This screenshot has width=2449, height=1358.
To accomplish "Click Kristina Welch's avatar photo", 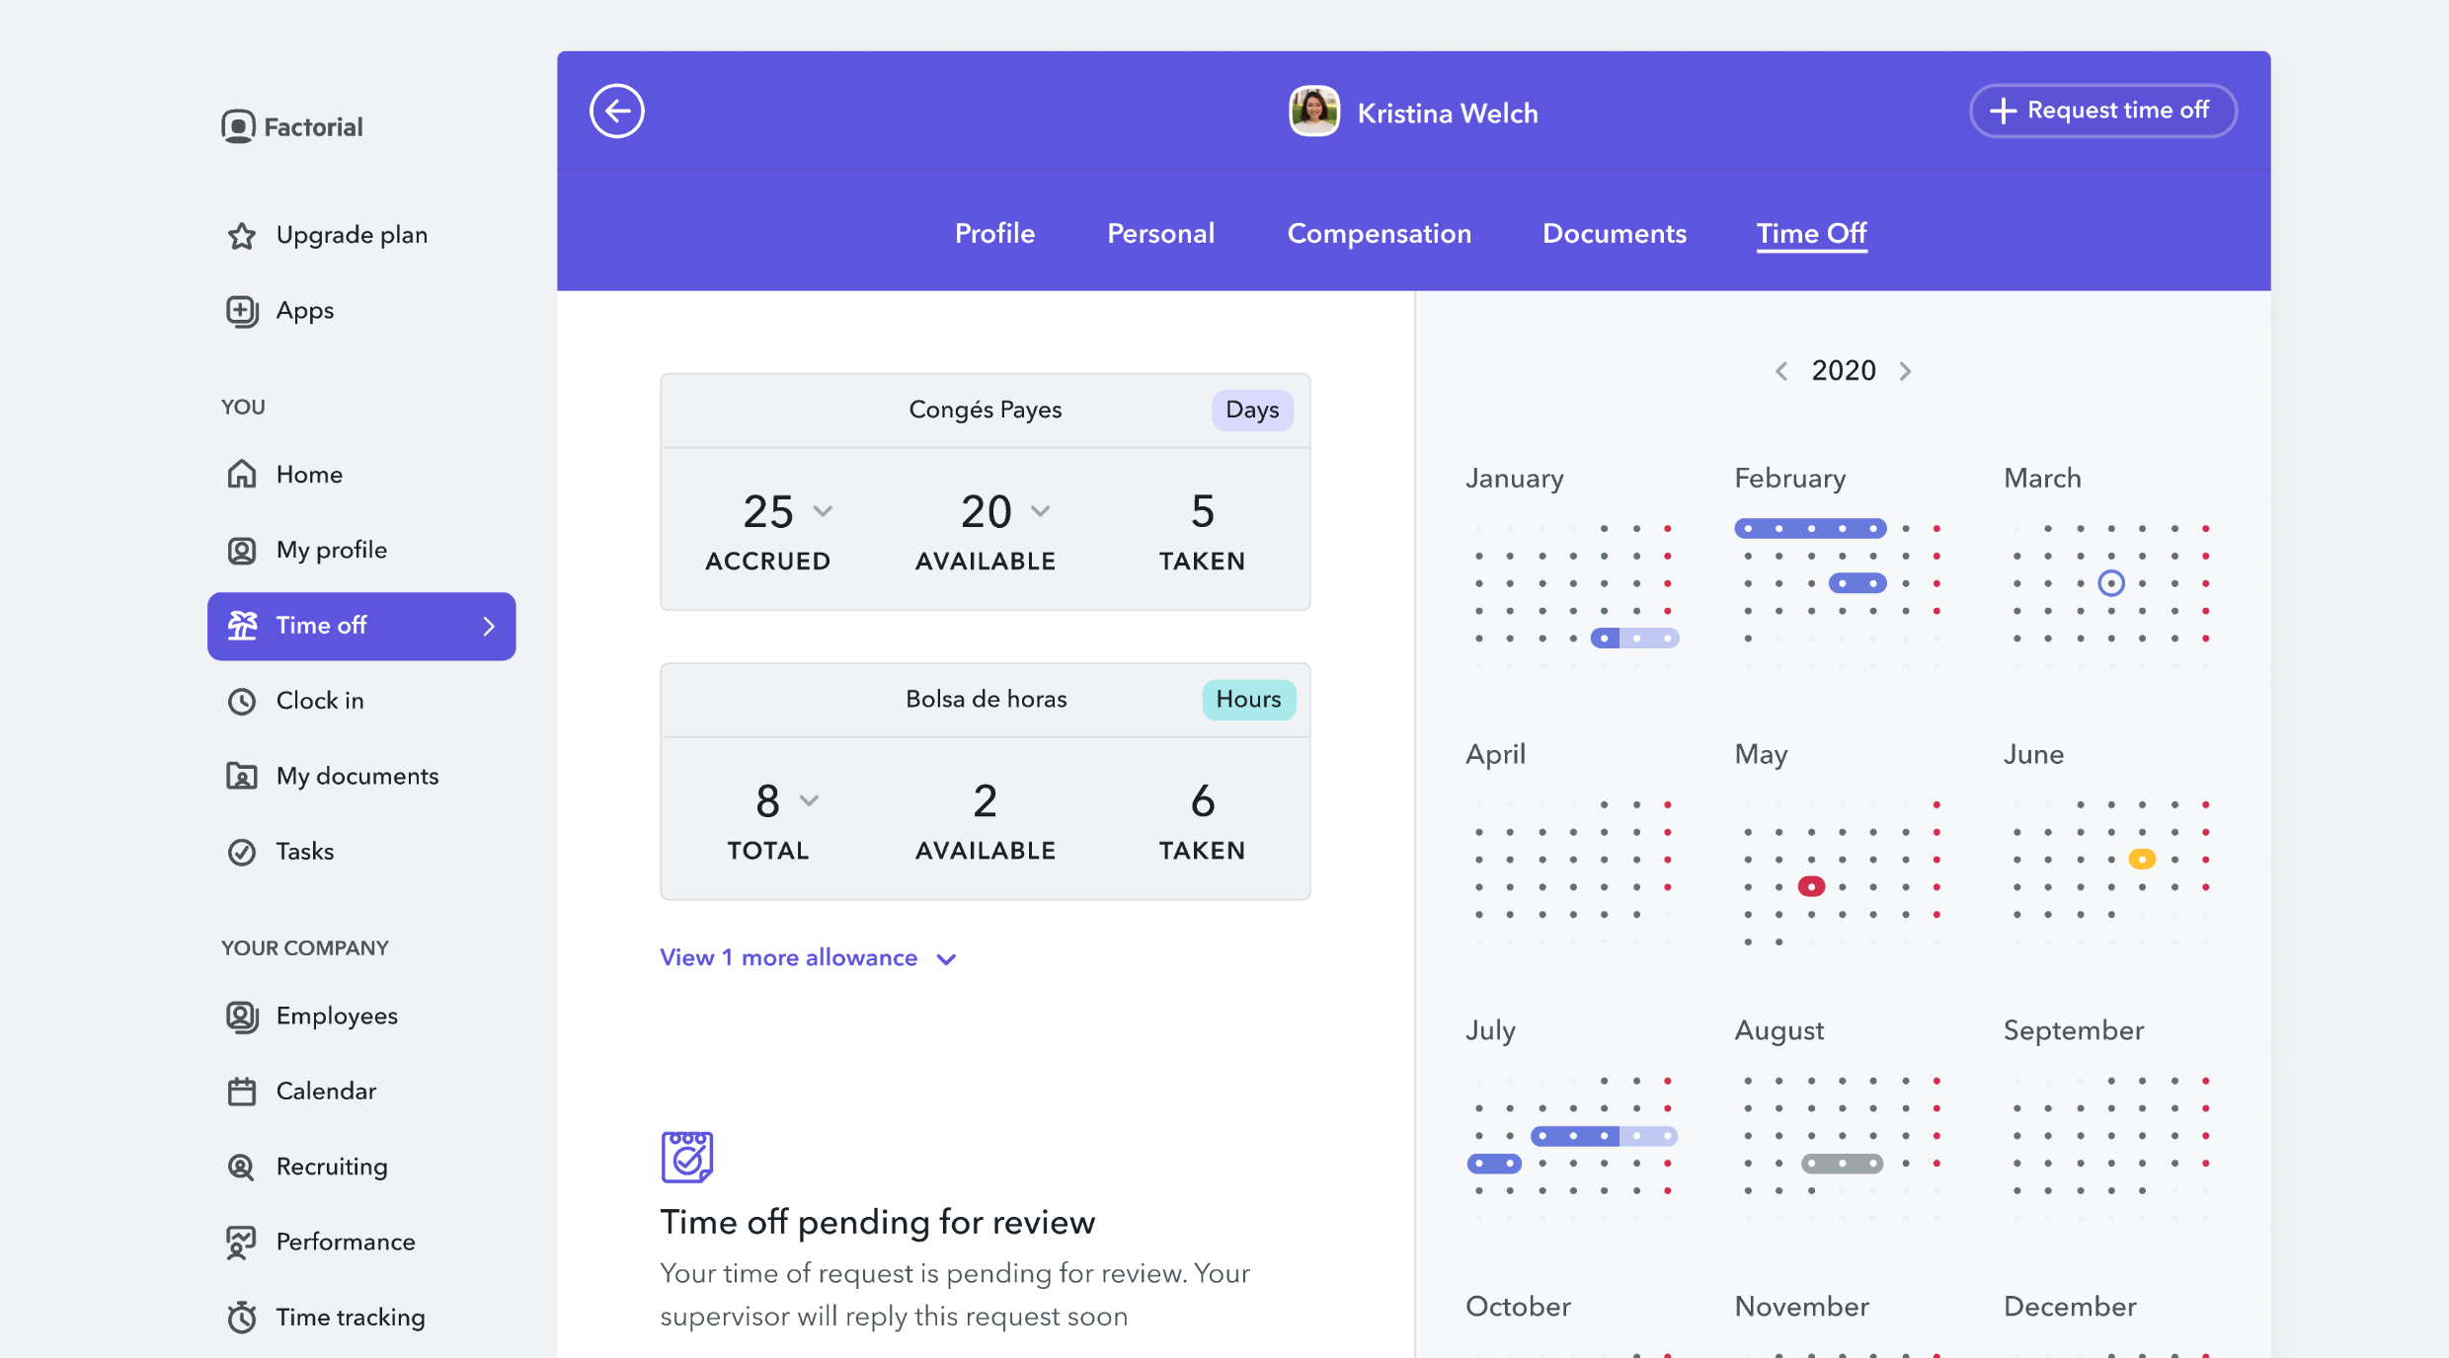I will [1314, 112].
